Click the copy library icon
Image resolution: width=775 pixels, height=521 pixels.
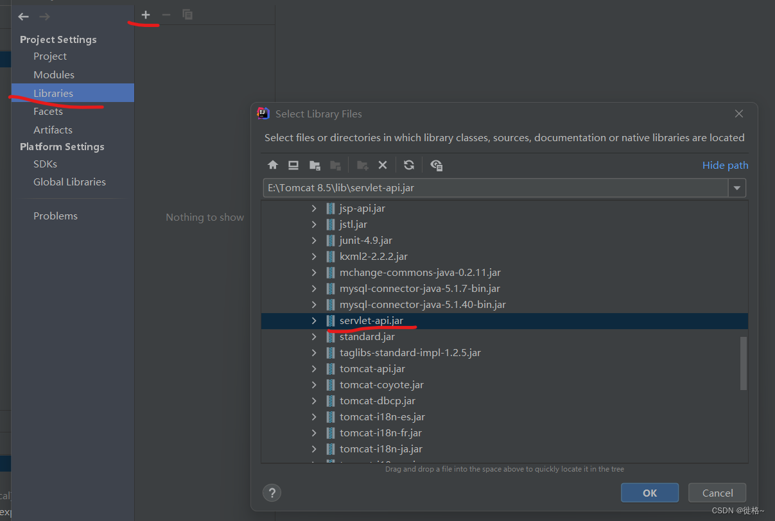[x=187, y=14]
